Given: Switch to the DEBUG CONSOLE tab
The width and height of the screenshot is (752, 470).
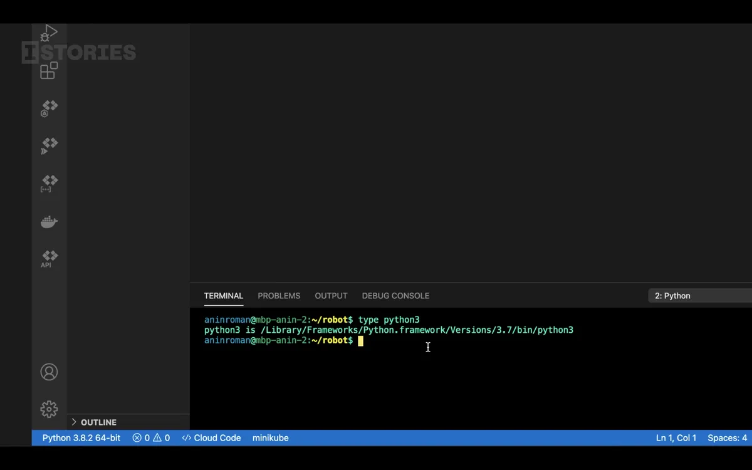Looking at the screenshot, I should point(395,295).
